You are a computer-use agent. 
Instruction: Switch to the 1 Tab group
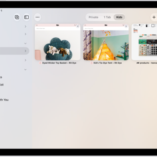107,17
